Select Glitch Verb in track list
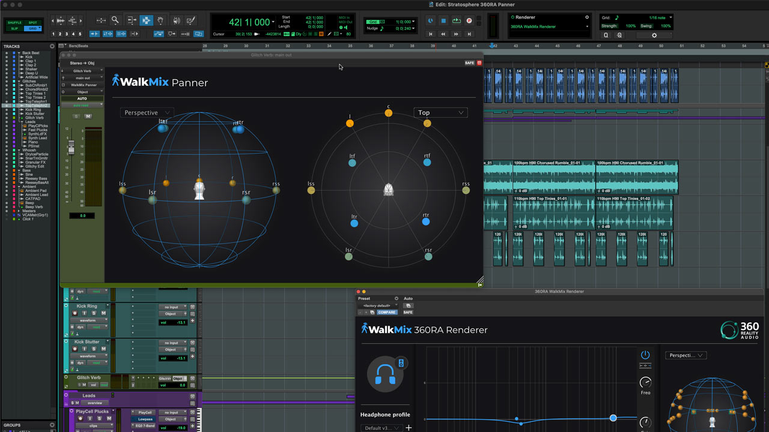The width and height of the screenshot is (769, 432). 34,118
